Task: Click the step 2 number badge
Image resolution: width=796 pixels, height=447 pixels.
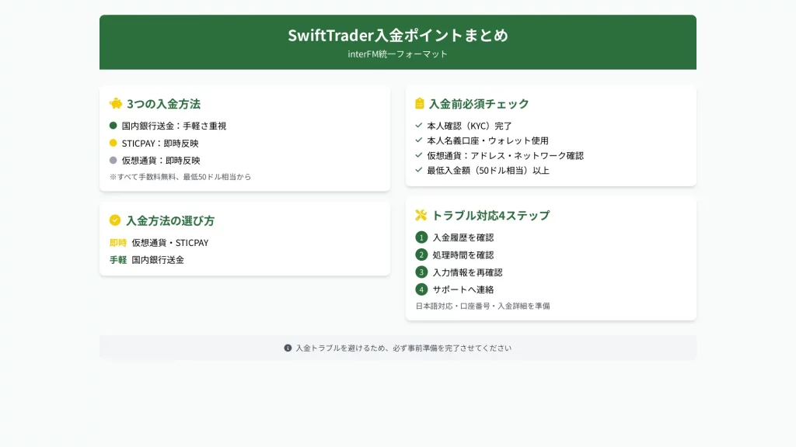Action: click(421, 255)
